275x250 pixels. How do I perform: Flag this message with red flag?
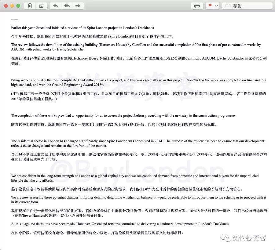210,6
